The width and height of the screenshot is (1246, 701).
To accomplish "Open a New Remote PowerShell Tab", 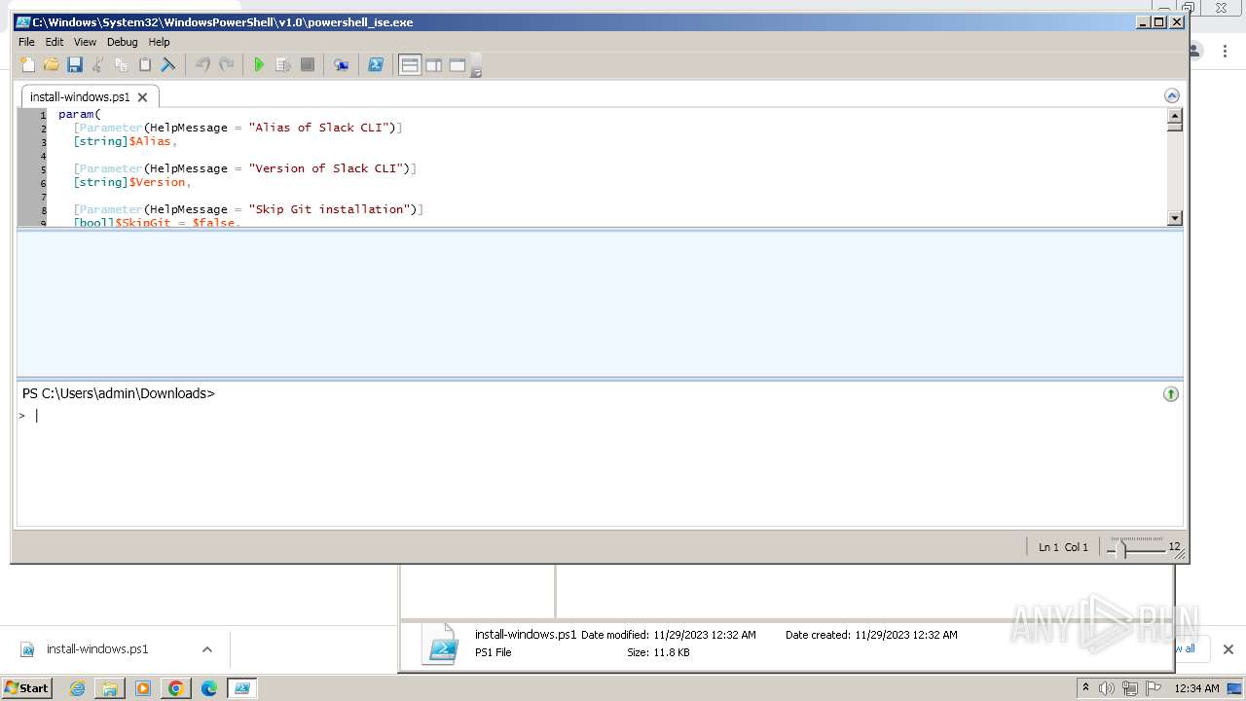I will [x=341, y=65].
